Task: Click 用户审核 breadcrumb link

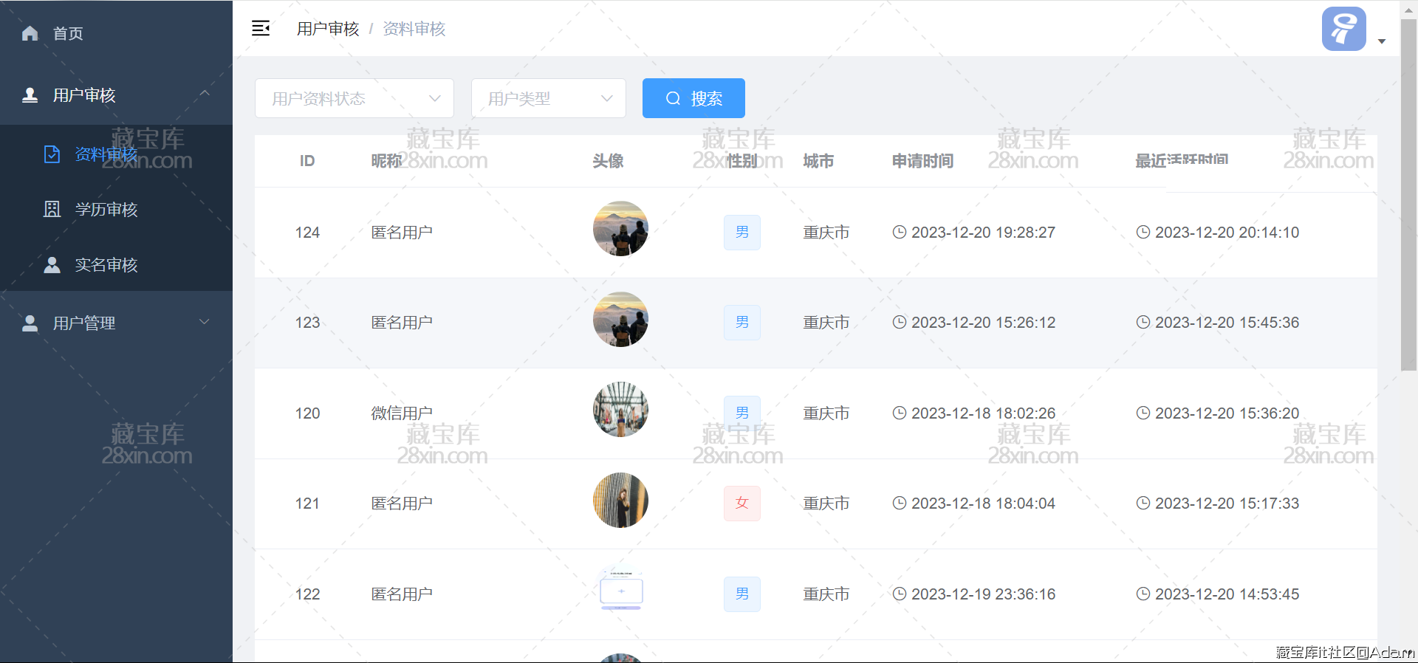Action: coord(328,29)
